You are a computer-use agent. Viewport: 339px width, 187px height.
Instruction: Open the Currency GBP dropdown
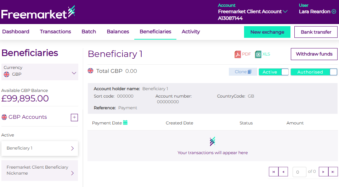[x=40, y=72]
